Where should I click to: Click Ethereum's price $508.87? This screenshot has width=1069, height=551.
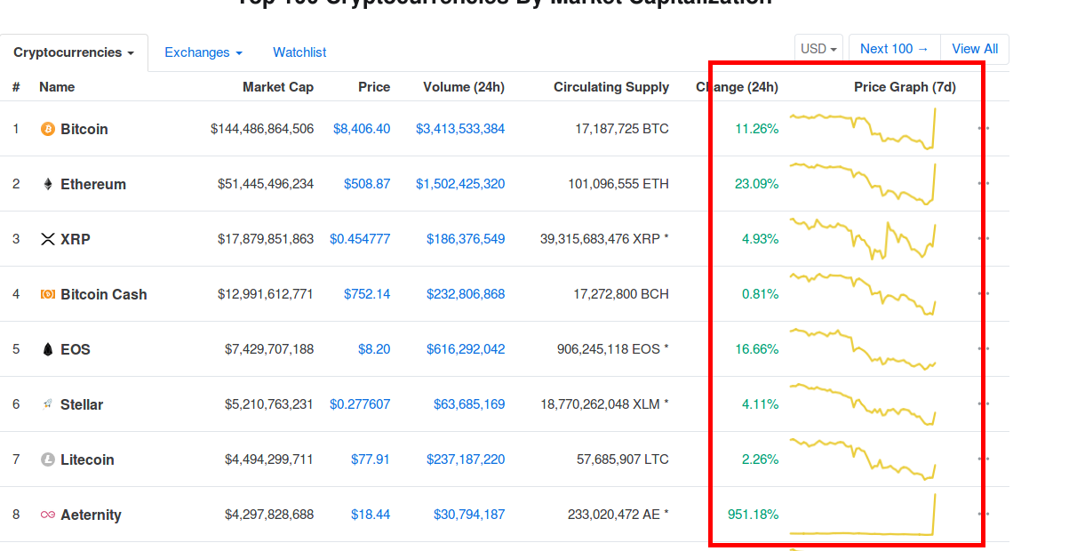(367, 184)
